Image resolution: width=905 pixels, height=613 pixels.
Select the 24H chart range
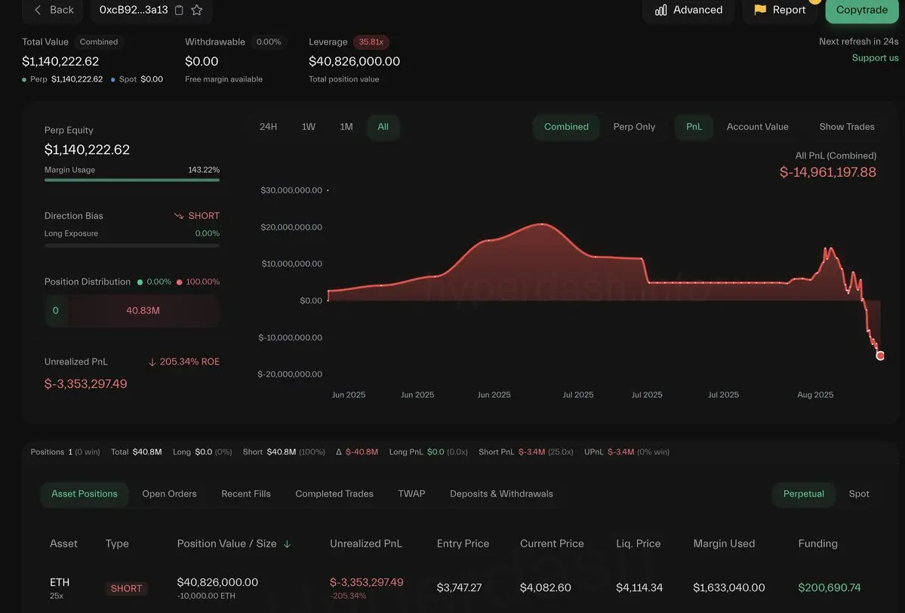pyautogui.click(x=269, y=126)
